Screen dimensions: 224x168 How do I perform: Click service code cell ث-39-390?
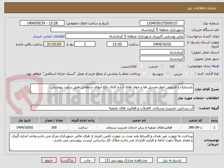(x=195, y=127)
